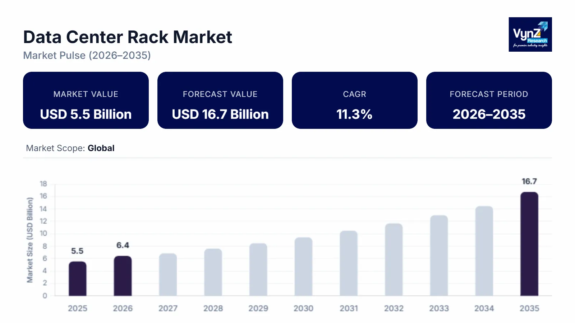The height and width of the screenshot is (323, 575).
Task: Click the MARKET VALUE stat card
Action: pos(86,100)
